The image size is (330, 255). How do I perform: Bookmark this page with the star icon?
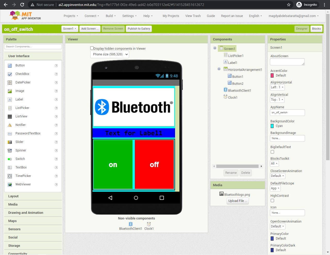289,5
